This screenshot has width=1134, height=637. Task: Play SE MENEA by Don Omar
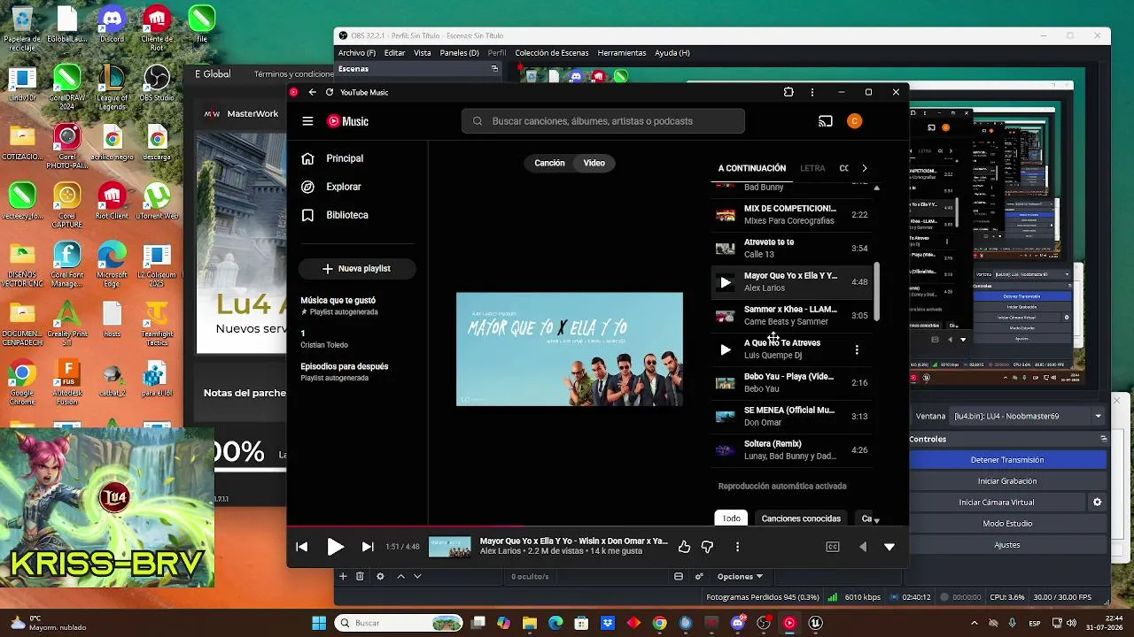[793, 417]
